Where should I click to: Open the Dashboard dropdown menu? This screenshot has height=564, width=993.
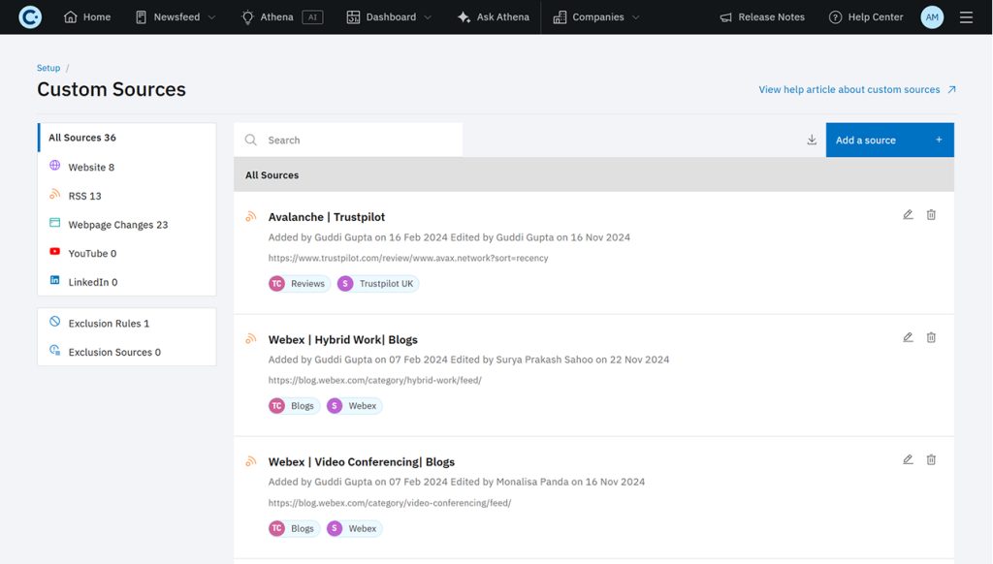(389, 16)
